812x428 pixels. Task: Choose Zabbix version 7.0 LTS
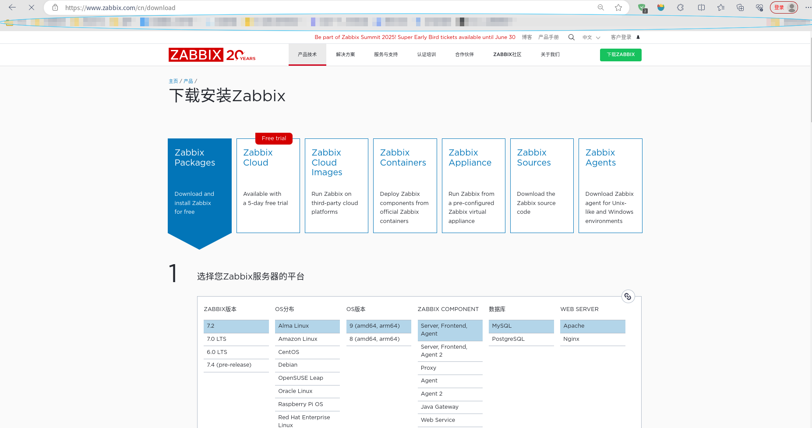click(x=236, y=340)
